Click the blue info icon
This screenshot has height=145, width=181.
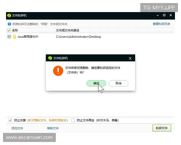[9, 24]
